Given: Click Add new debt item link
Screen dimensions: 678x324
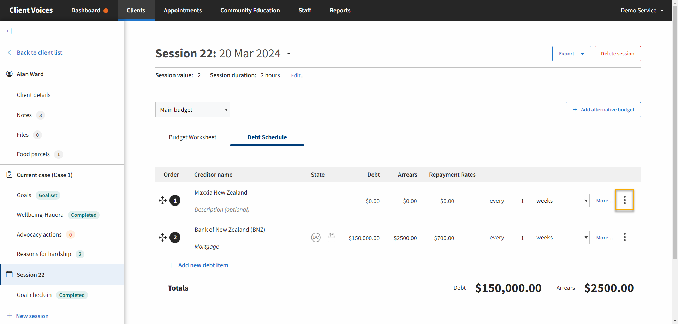Looking at the screenshot, I should coord(203,265).
